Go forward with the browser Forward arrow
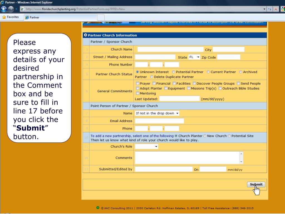The height and width of the screenshot is (214, 285). pos(11,9)
